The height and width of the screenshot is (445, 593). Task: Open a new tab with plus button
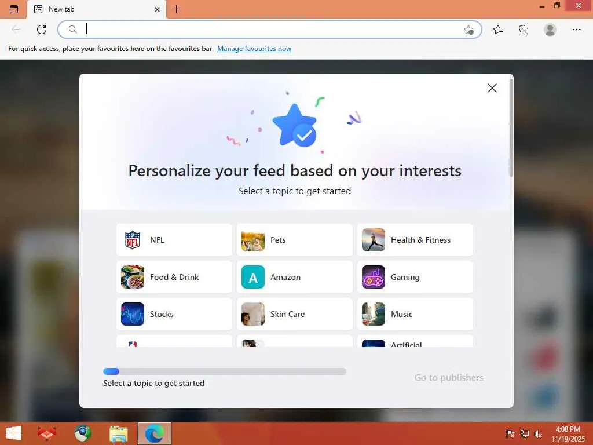coord(176,9)
